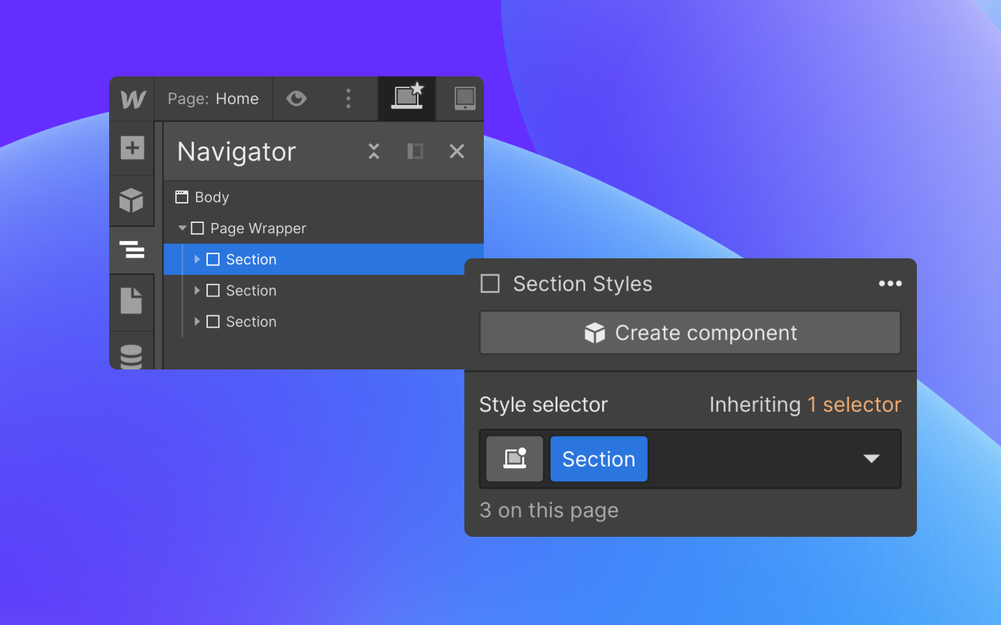Select the Navigator icon in sidebar

(131, 249)
